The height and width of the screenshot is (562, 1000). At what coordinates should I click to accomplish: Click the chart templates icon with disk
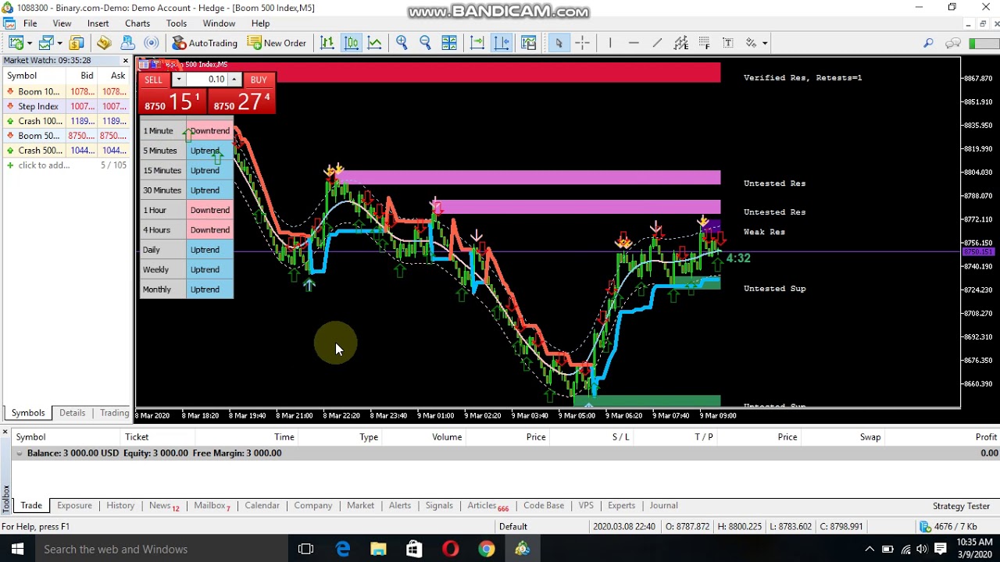point(529,43)
